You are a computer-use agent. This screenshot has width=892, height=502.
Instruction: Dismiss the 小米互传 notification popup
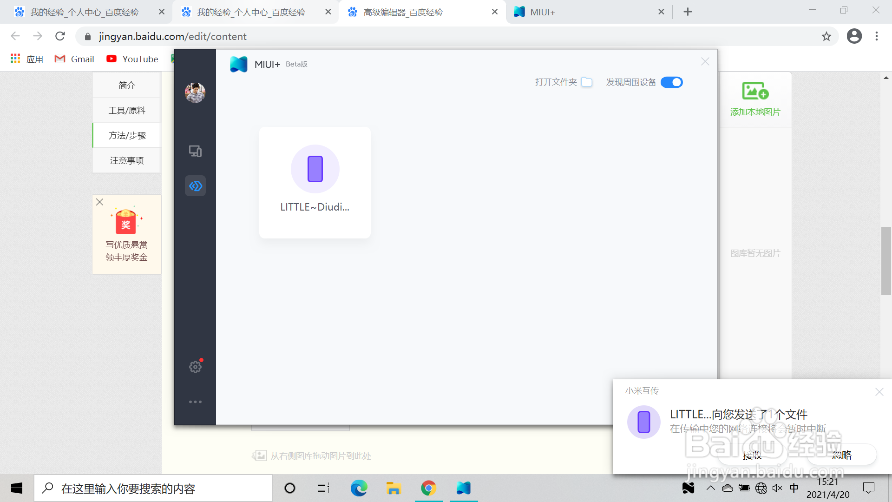[x=879, y=392]
